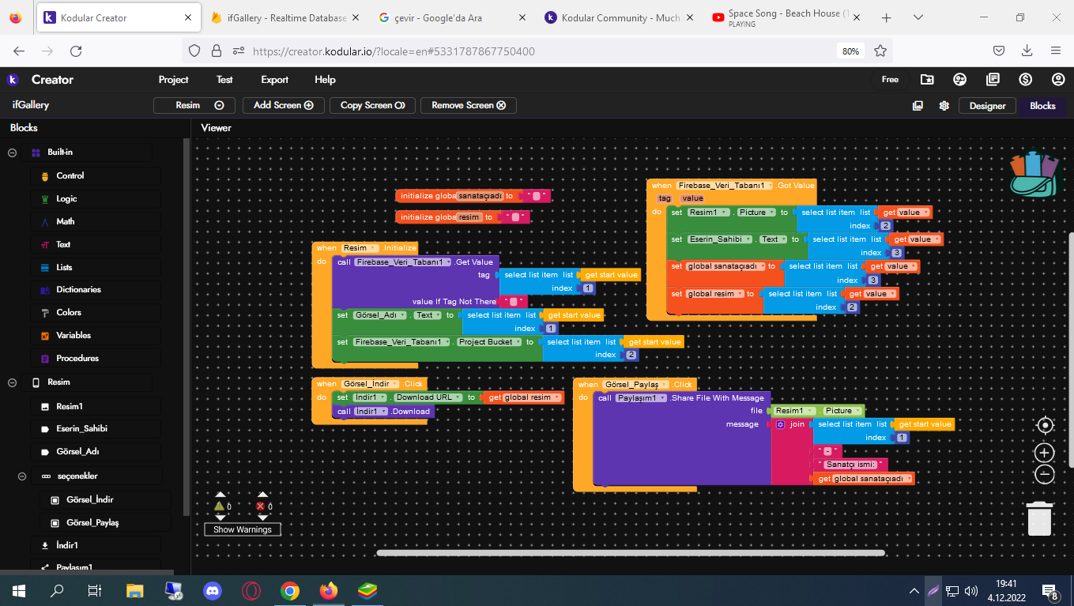Select the Colors block category
Viewport: 1074px width, 606px height.
point(69,313)
